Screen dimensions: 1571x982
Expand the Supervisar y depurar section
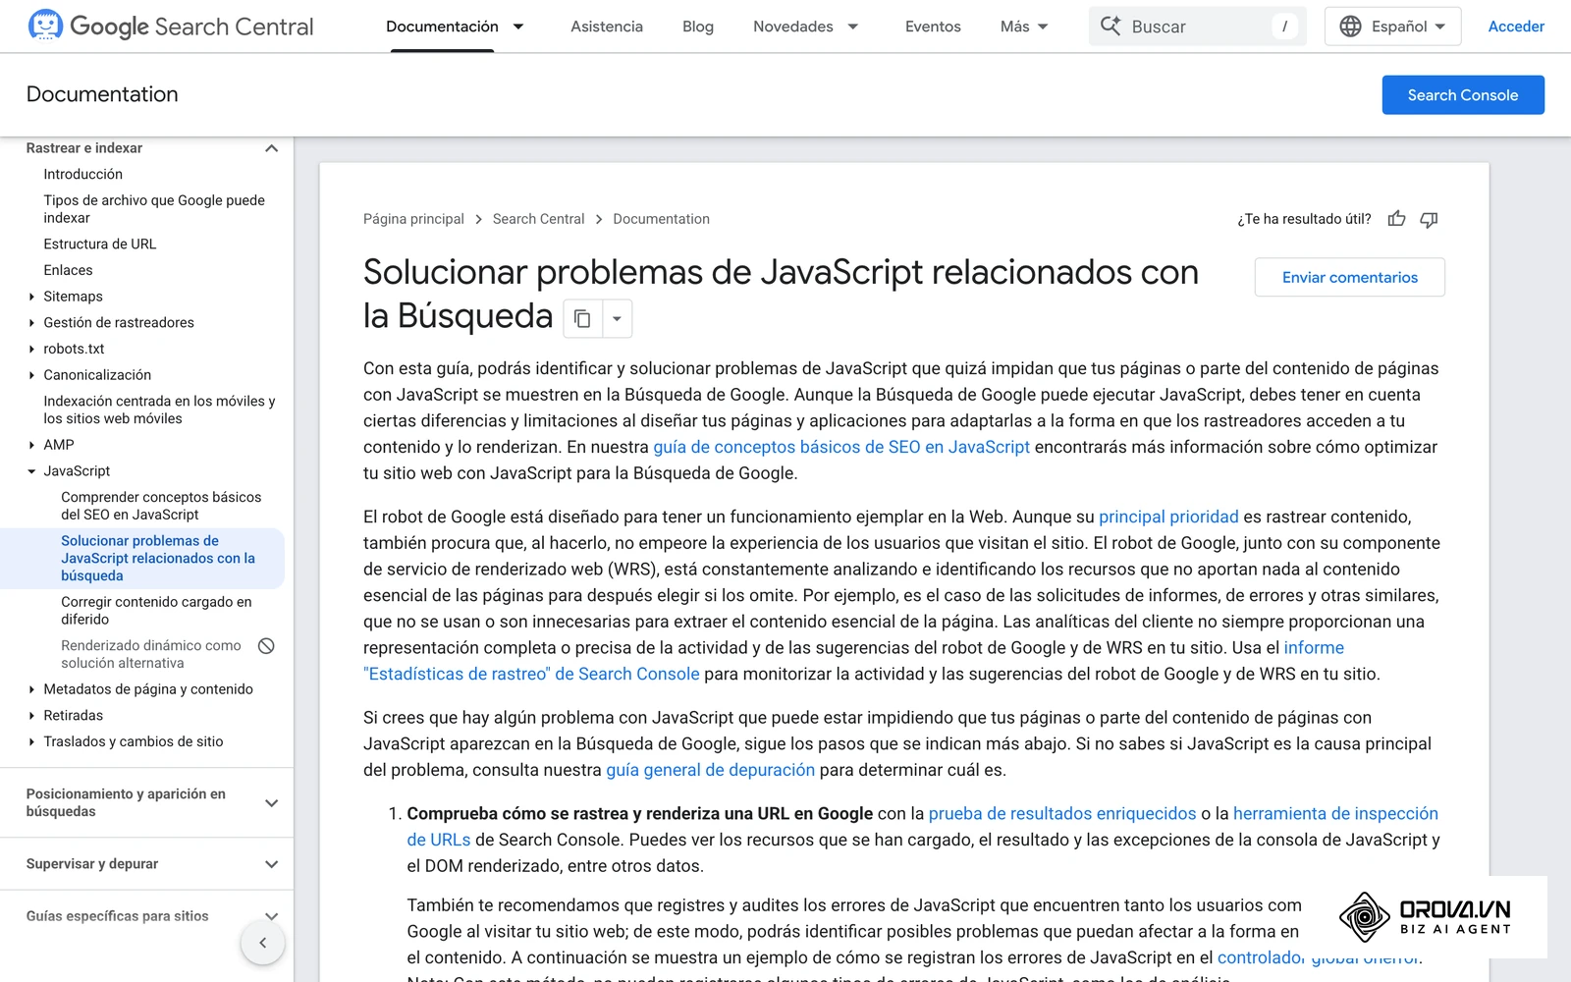(272, 864)
